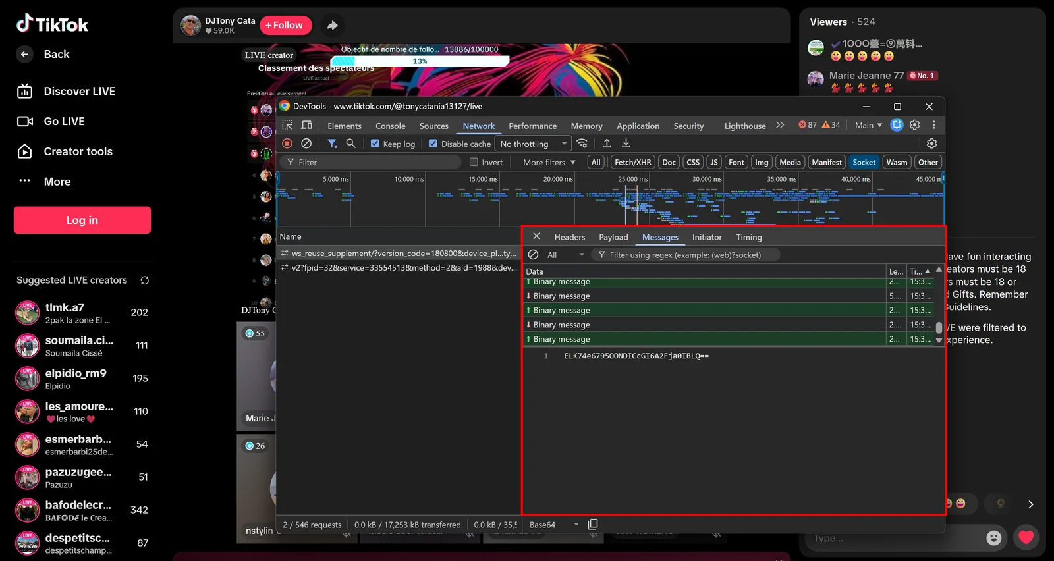Toggle the Keep log checkbox
This screenshot has height=561, width=1054.
tap(375, 144)
